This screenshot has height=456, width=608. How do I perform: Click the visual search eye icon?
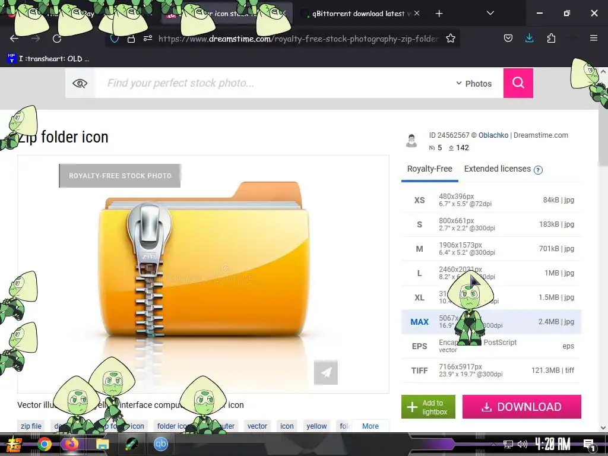click(x=80, y=83)
